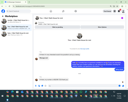This screenshot has width=128, height=102.
Task: Click Tina's phone number message
Action: (x=54, y=80)
